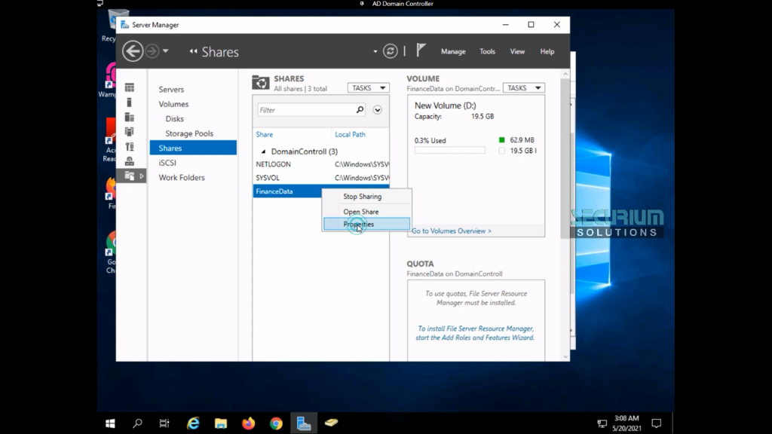Screen dimensions: 772x434
Task: Open notifications flag icon
Action: click(x=421, y=50)
